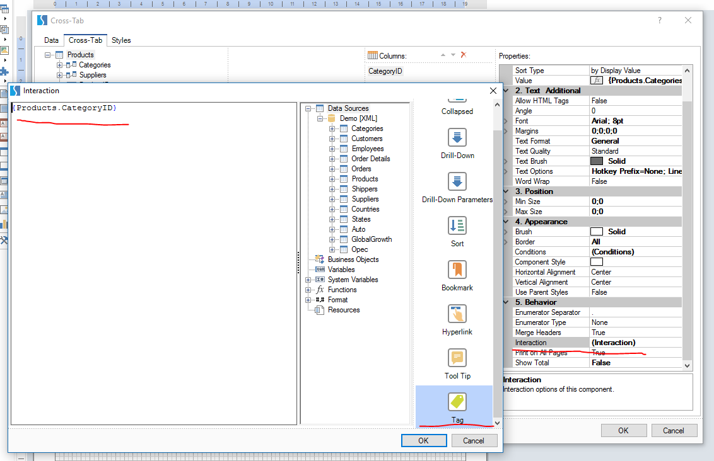
Task: Select the Products table under Demo
Action: point(365,179)
